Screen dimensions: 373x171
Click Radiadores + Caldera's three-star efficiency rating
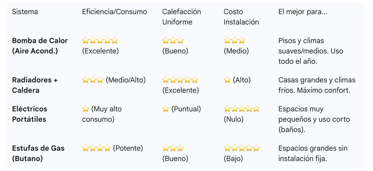pyautogui.click(x=93, y=80)
